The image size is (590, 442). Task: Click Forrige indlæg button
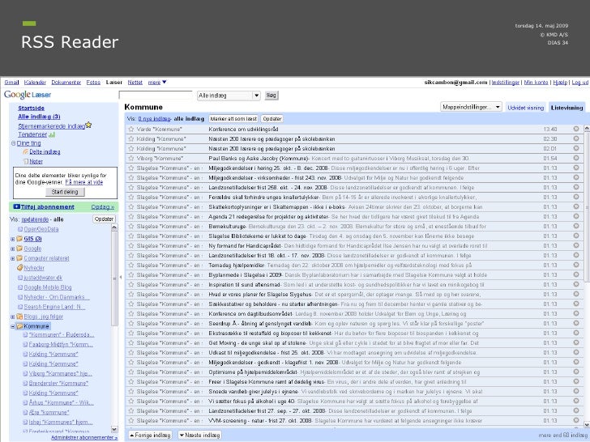pyautogui.click(x=150, y=436)
